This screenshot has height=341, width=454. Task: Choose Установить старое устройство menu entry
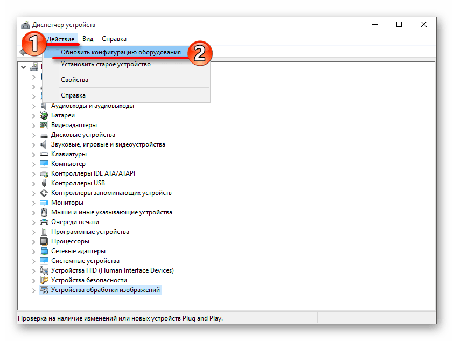106,64
